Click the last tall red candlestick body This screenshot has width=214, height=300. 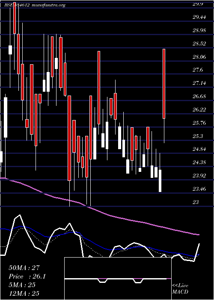[x=164, y=84]
